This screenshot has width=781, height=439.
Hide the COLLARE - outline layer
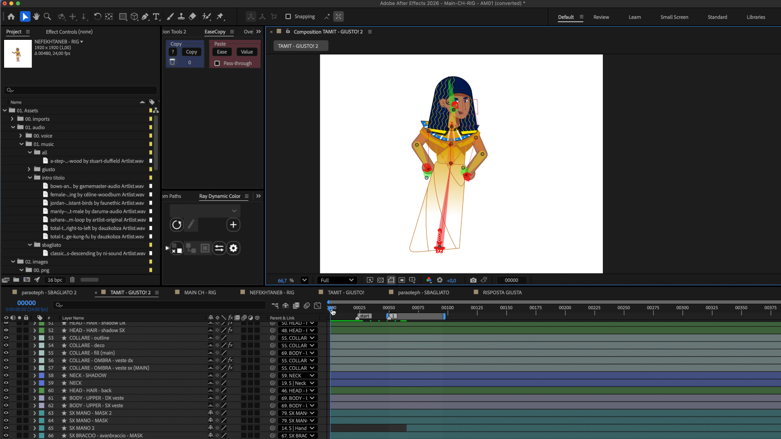pyautogui.click(x=6, y=338)
